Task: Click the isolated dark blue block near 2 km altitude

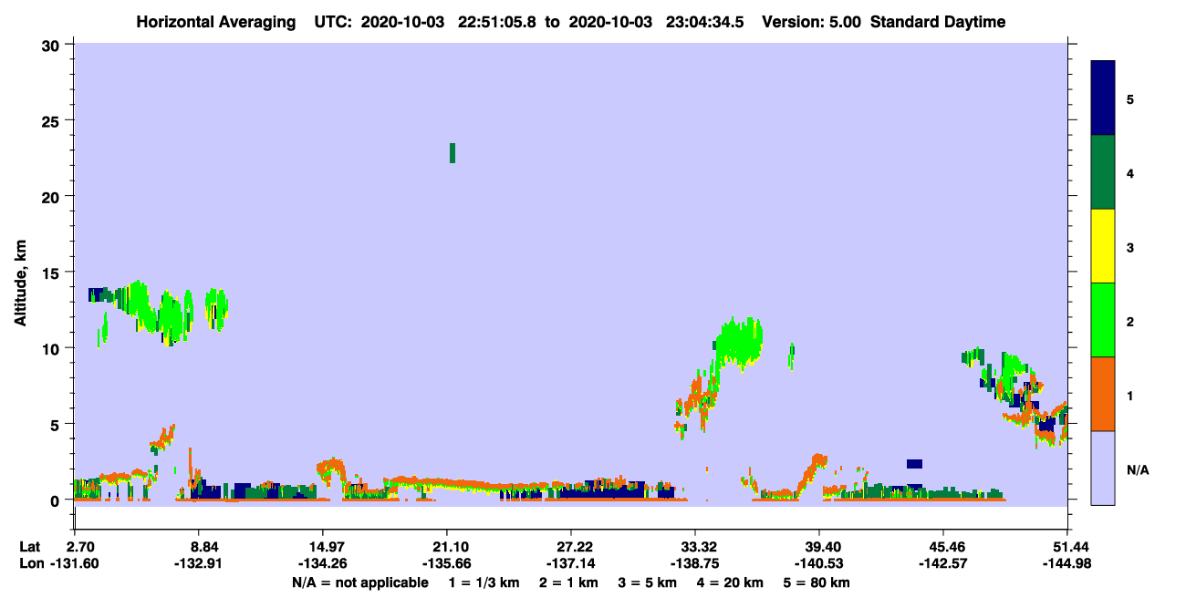Action: pos(914,464)
